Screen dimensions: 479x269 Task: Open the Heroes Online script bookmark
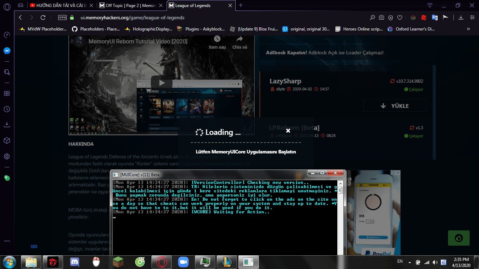pyautogui.click(x=359, y=29)
